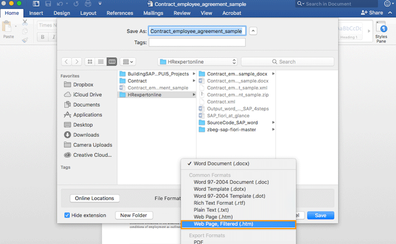
Task: Open the Layout tab
Action: [x=88, y=13]
